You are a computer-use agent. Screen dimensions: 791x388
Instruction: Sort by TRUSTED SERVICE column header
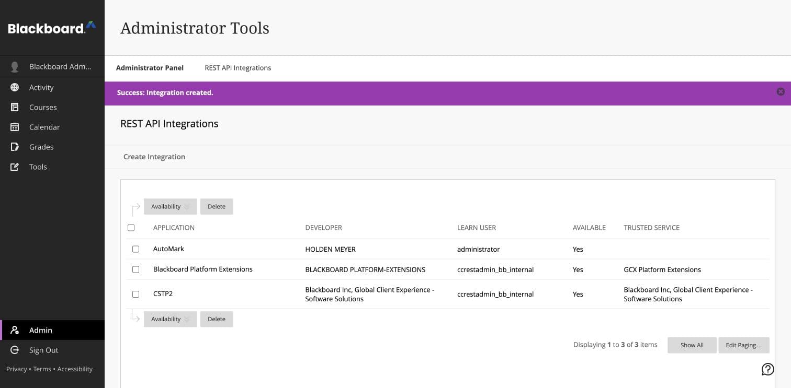(x=651, y=228)
